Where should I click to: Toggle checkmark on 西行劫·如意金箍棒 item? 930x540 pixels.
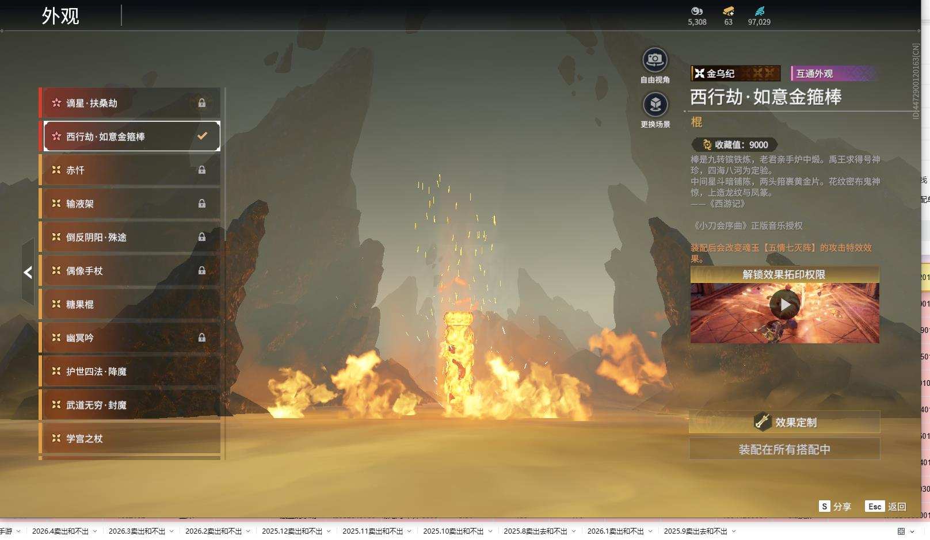[x=202, y=136]
